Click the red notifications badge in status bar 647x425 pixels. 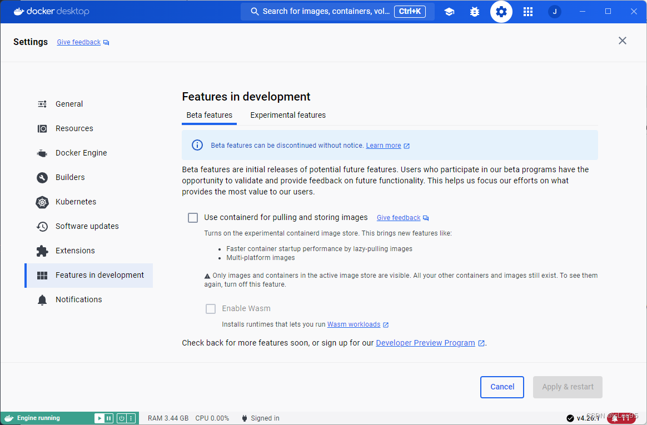click(621, 418)
